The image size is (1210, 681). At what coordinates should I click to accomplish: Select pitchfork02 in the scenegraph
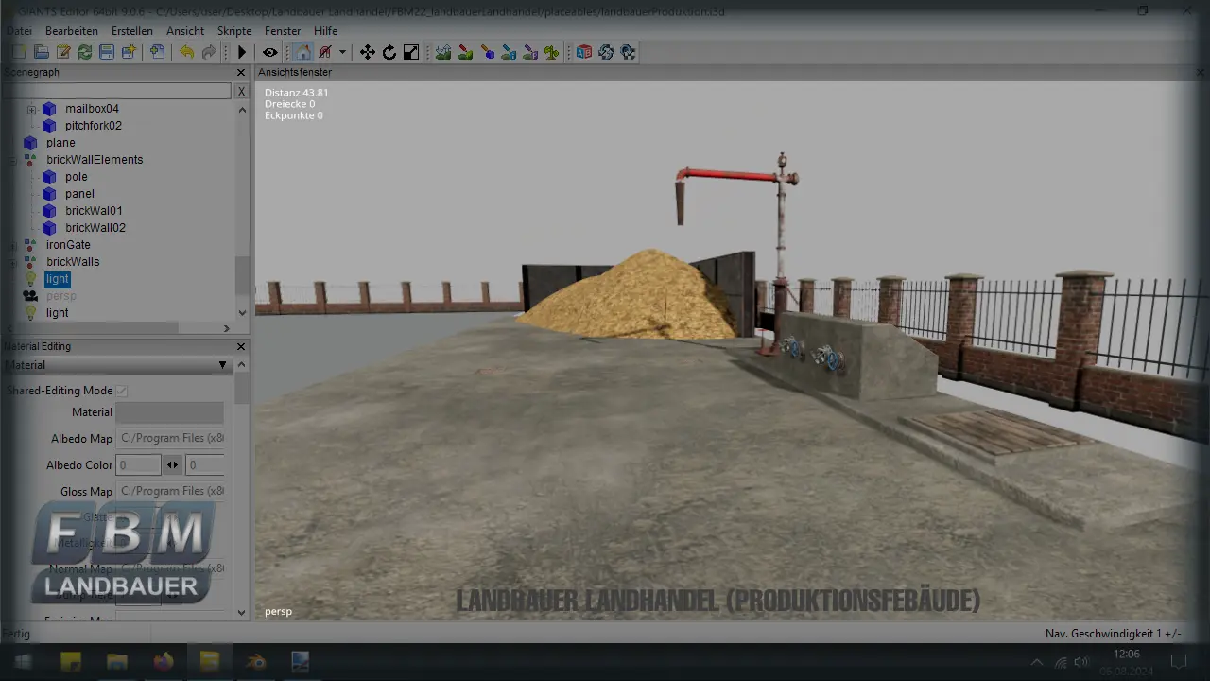pos(94,126)
